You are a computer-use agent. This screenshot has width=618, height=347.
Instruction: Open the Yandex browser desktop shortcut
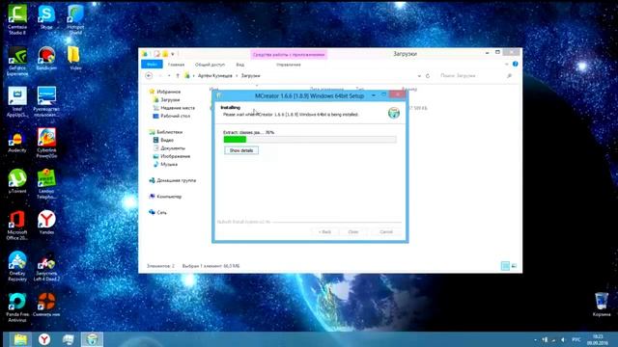(46, 223)
